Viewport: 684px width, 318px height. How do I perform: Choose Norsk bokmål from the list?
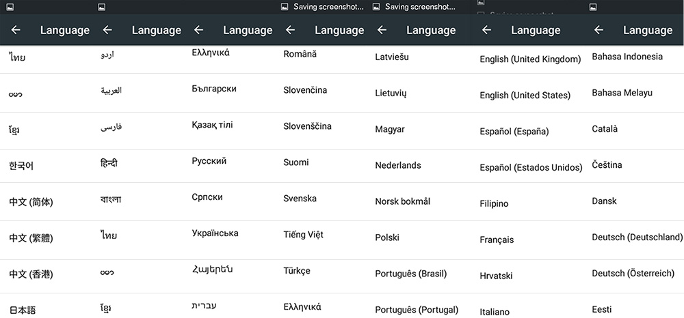403,201
